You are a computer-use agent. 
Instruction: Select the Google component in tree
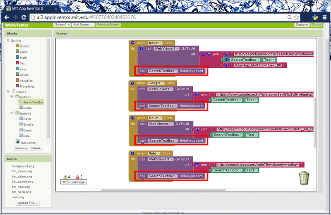point(26,124)
